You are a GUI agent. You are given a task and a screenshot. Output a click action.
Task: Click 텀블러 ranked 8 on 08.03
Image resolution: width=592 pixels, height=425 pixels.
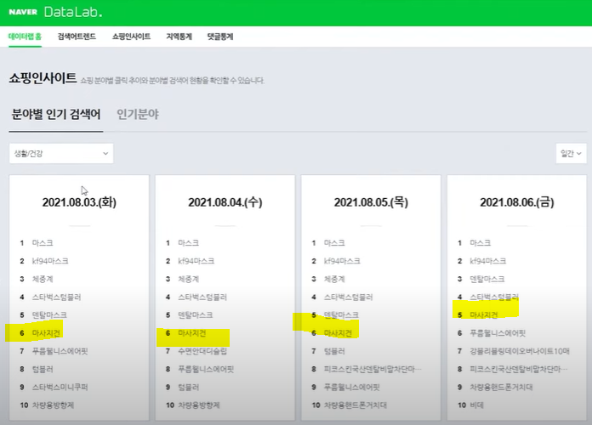43,369
